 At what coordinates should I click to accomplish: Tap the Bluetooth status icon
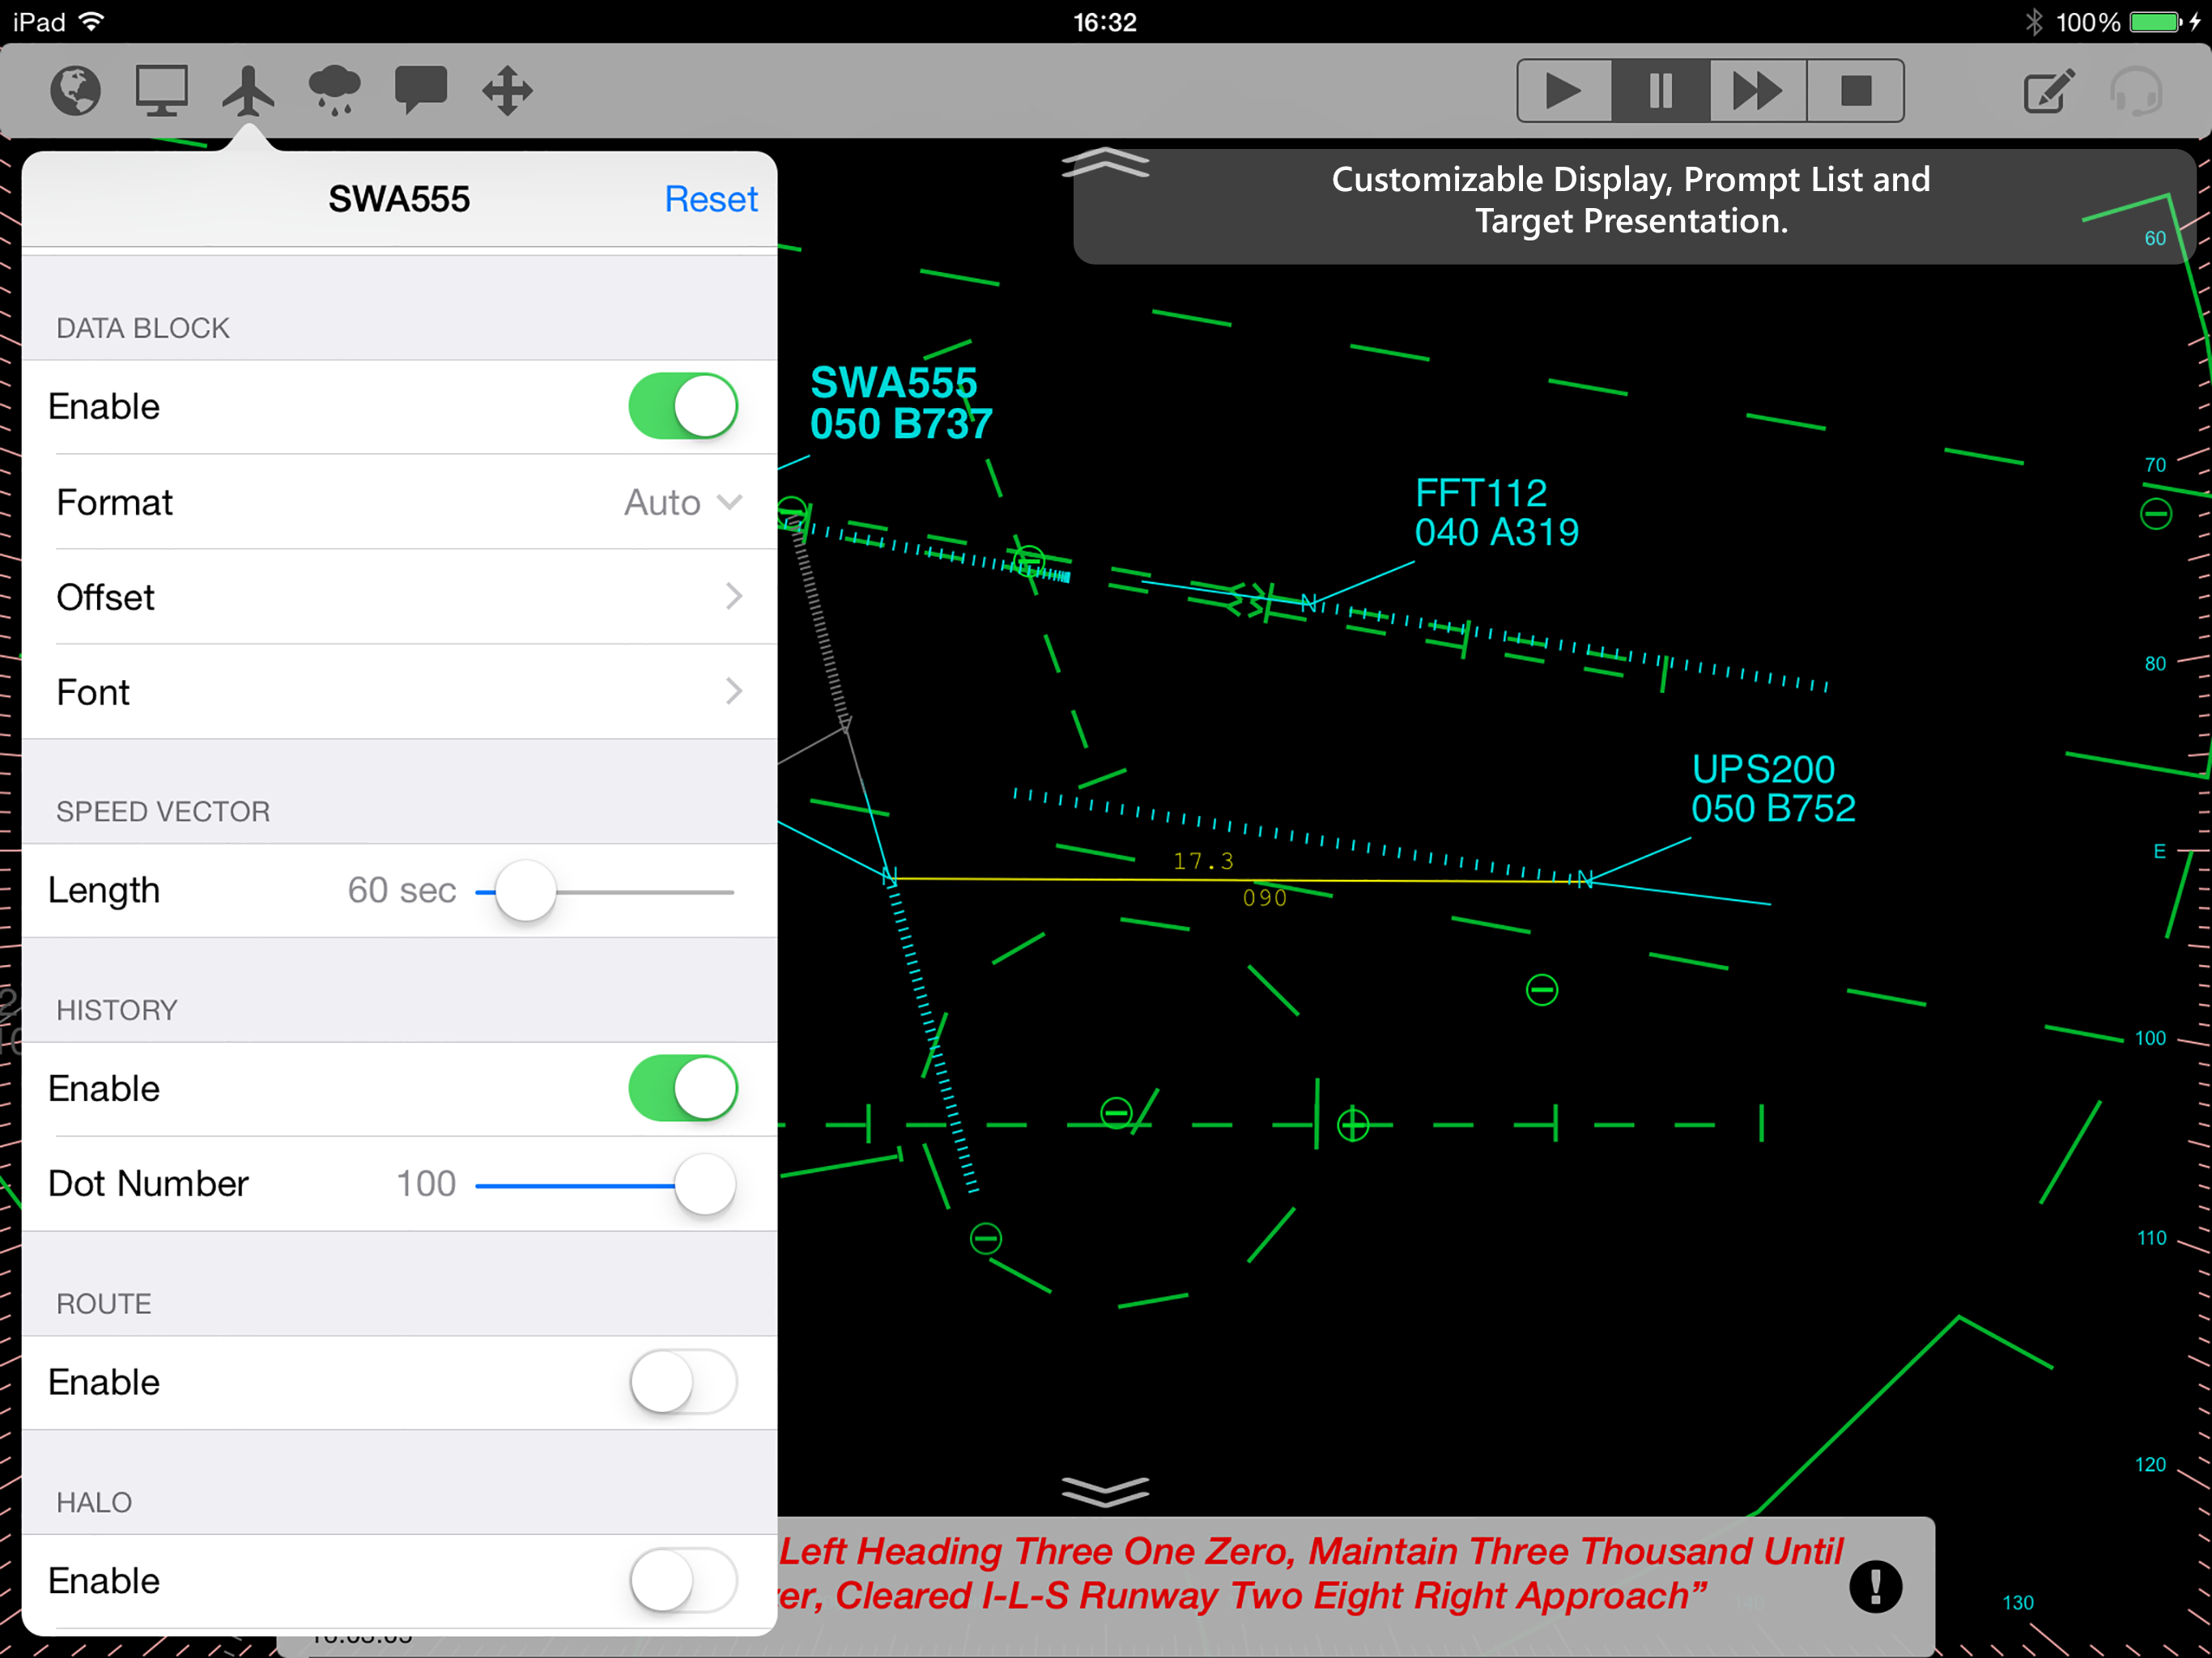2033,22
